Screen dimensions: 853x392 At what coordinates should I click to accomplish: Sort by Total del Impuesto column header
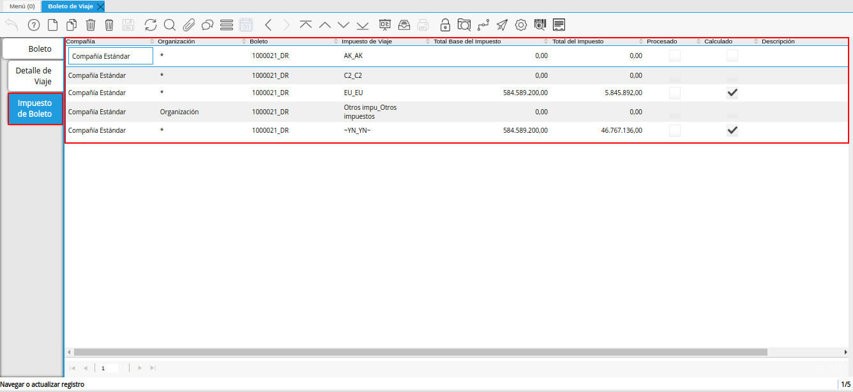(577, 41)
